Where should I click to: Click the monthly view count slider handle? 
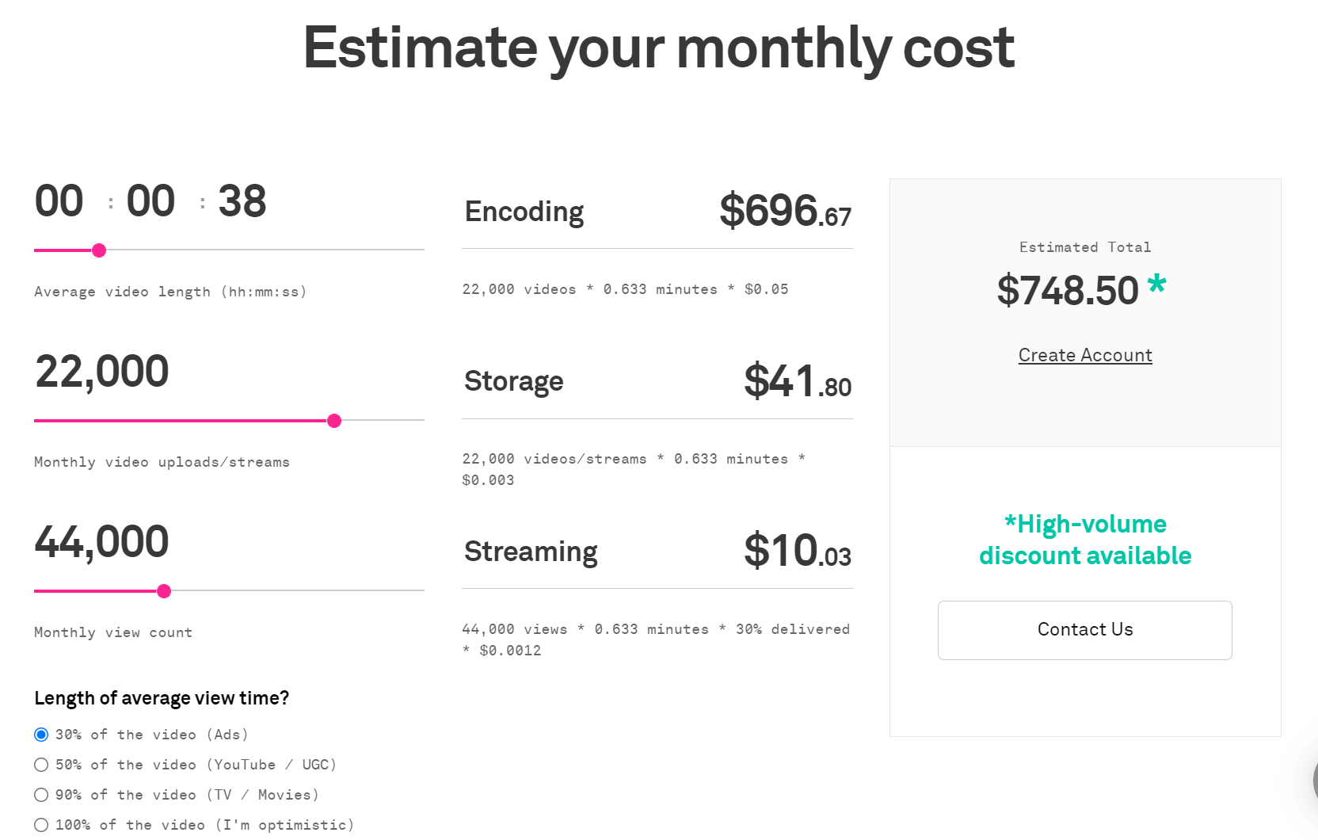(164, 591)
